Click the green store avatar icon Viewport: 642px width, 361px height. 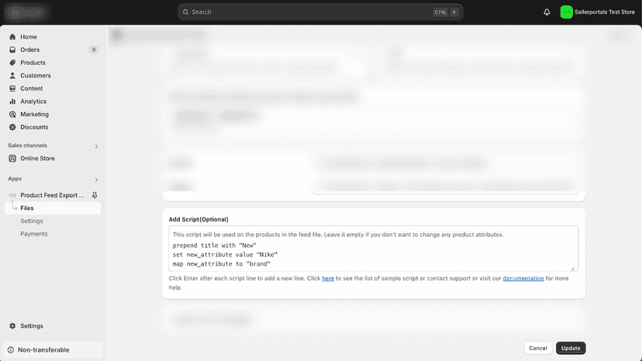pyautogui.click(x=566, y=12)
